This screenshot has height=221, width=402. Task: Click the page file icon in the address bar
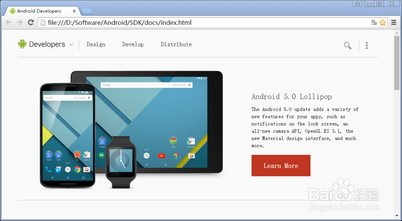coord(43,23)
